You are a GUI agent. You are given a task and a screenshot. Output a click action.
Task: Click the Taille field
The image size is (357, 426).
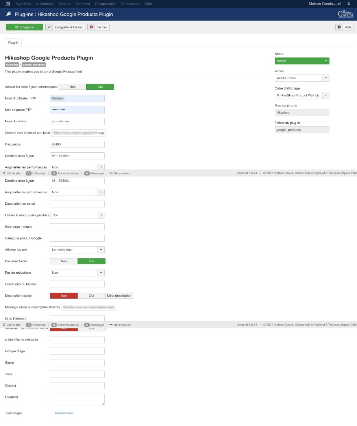pyautogui.click(x=77, y=374)
